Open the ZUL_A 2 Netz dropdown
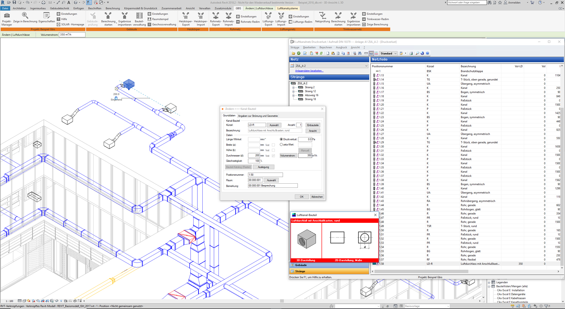The width and height of the screenshot is (565, 309). click(x=366, y=66)
